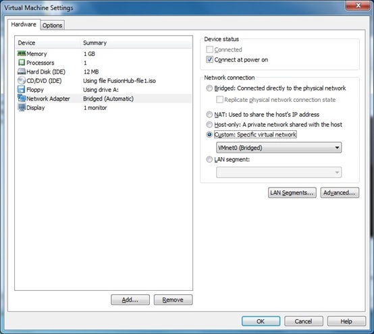Select the LAN segment radio button
This screenshot has height=334, width=374.
[209, 159]
